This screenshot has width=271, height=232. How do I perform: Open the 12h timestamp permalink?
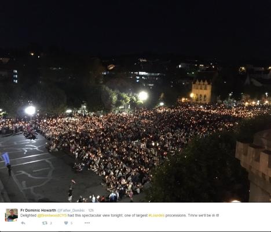click(91, 211)
